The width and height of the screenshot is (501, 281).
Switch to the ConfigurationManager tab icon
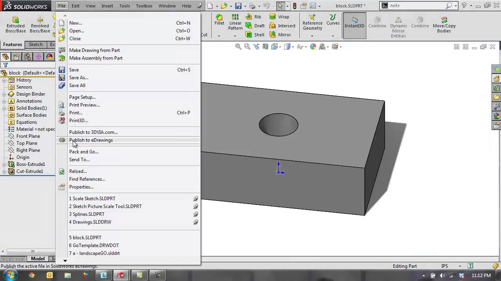click(27, 57)
